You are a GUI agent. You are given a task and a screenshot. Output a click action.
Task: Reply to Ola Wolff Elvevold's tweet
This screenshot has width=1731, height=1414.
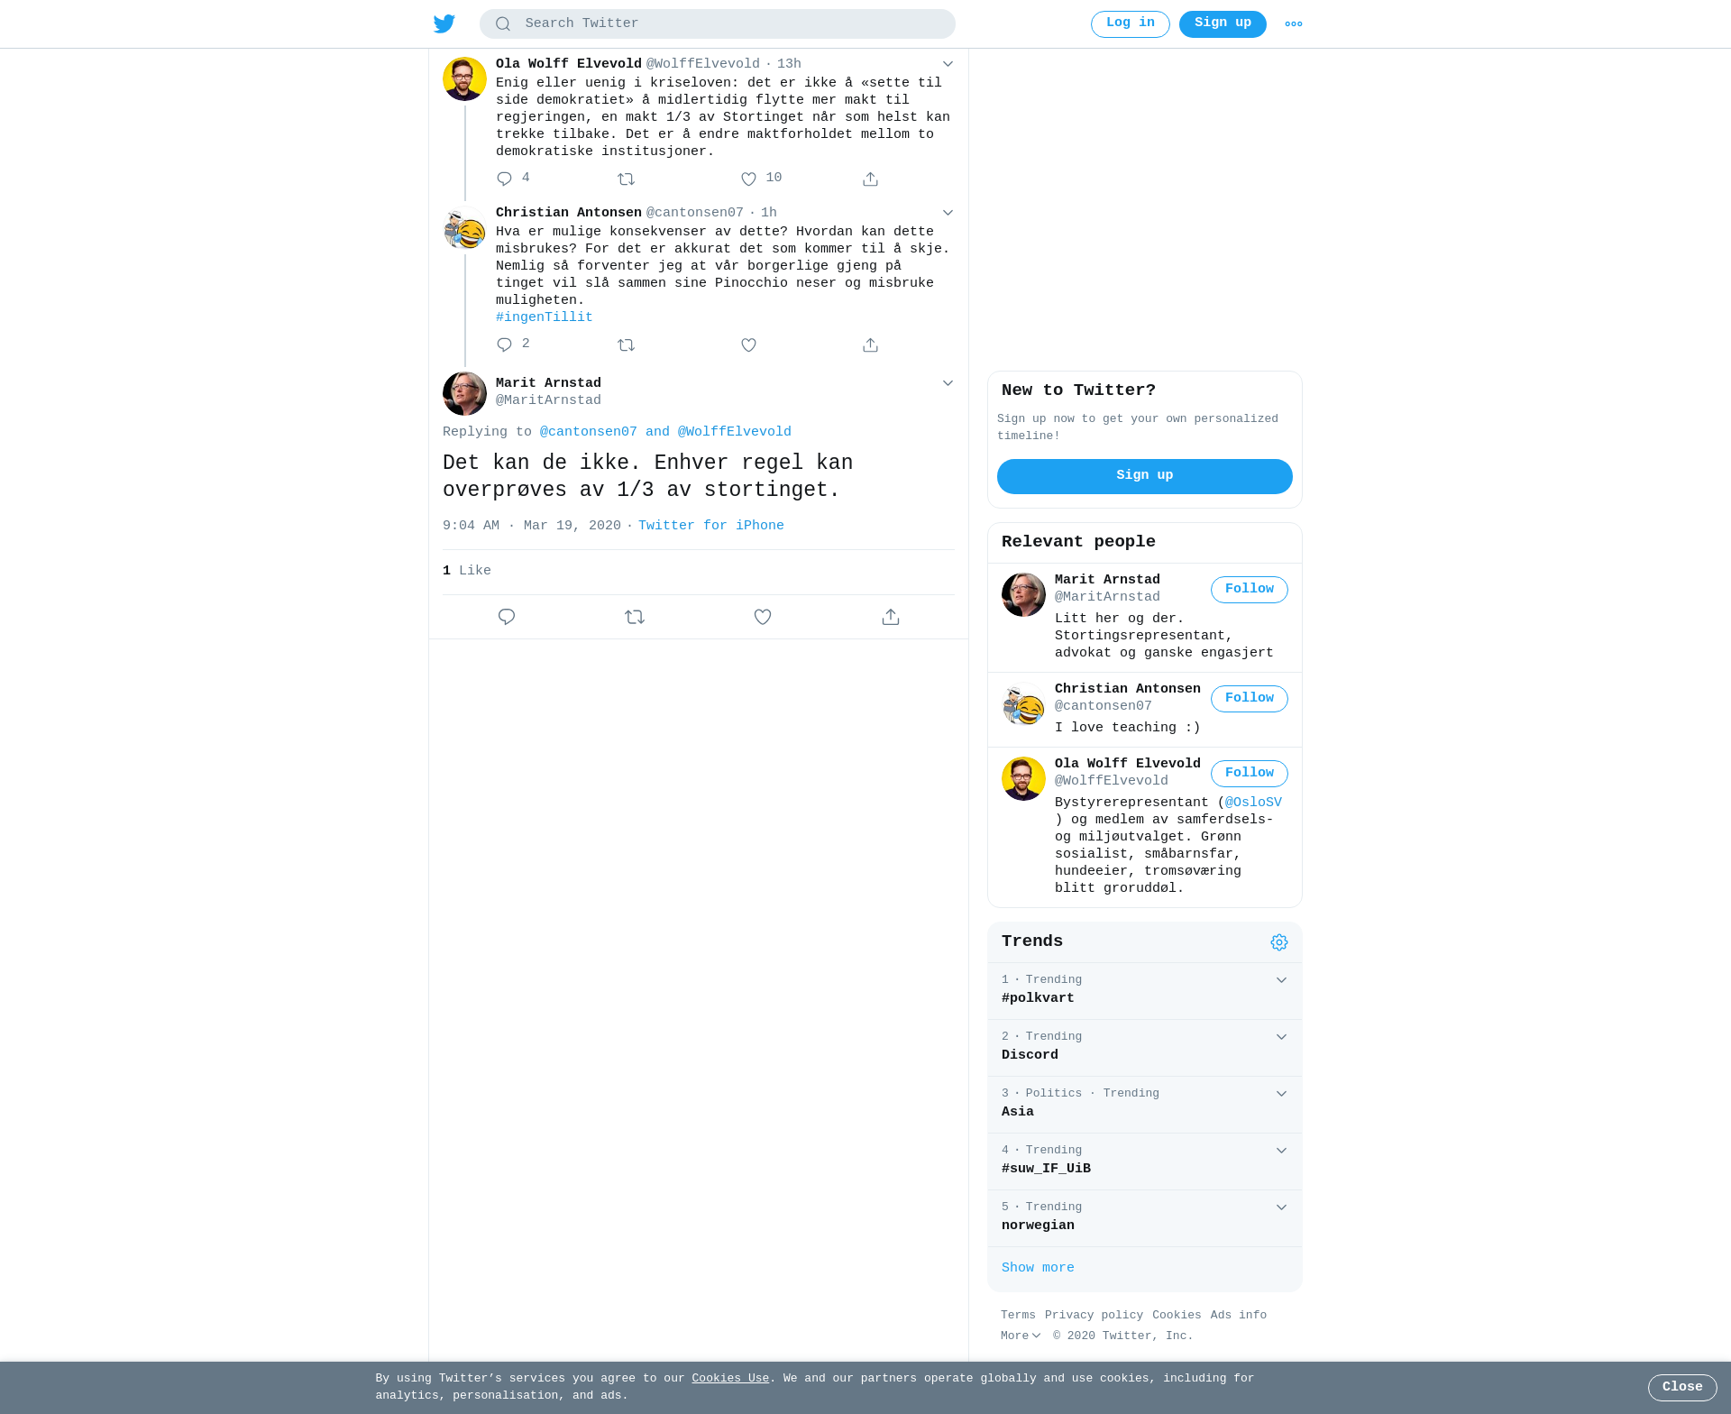(x=505, y=179)
